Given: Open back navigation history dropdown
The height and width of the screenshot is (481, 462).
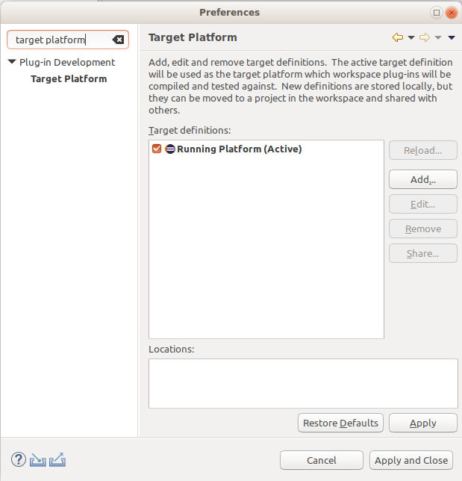Looking at the screenshot, I should 411,38.
